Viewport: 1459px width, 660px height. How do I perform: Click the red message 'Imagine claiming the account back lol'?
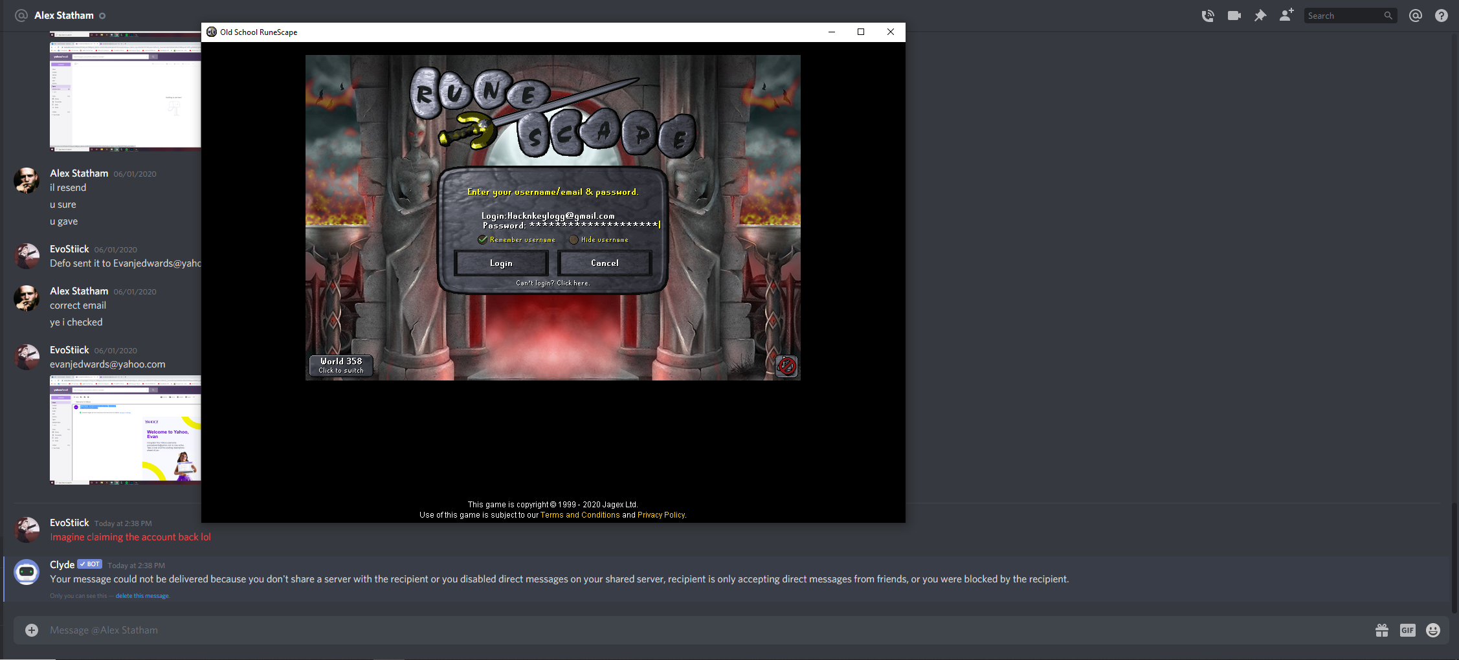(x=130, y=537)
